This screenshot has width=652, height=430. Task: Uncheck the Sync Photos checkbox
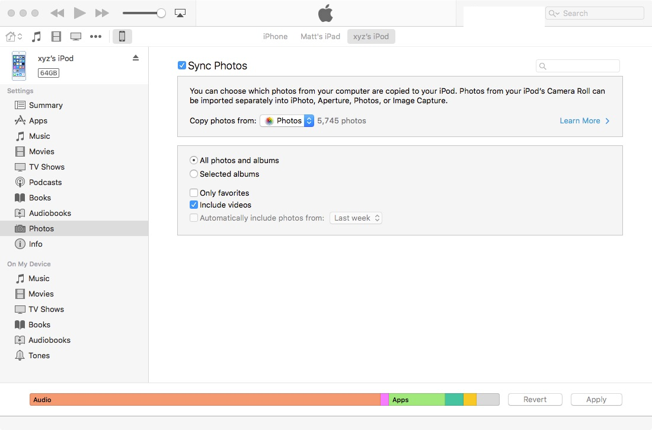tap(182, 65)
